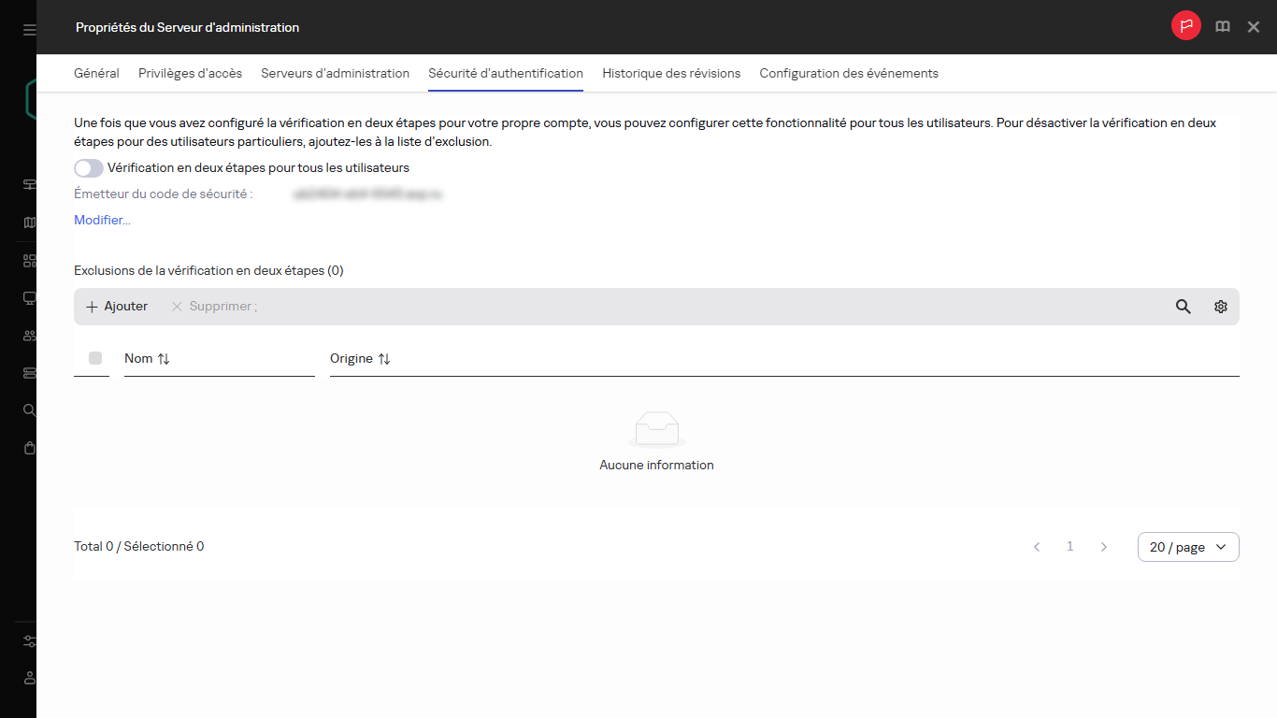Open the column settings gear above the table
The width and height of the screenshot is (1277, 718).
pyautogui.click(x=1220, y=306)
